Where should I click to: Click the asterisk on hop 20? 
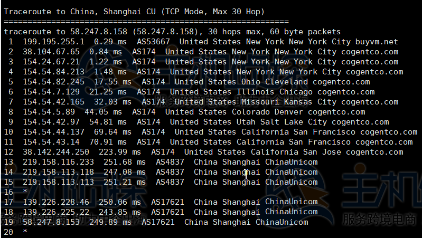25,231
